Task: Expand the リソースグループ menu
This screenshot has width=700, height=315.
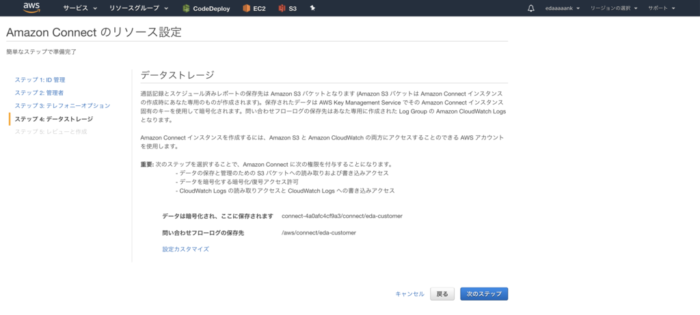Action: tap(139, 8)
